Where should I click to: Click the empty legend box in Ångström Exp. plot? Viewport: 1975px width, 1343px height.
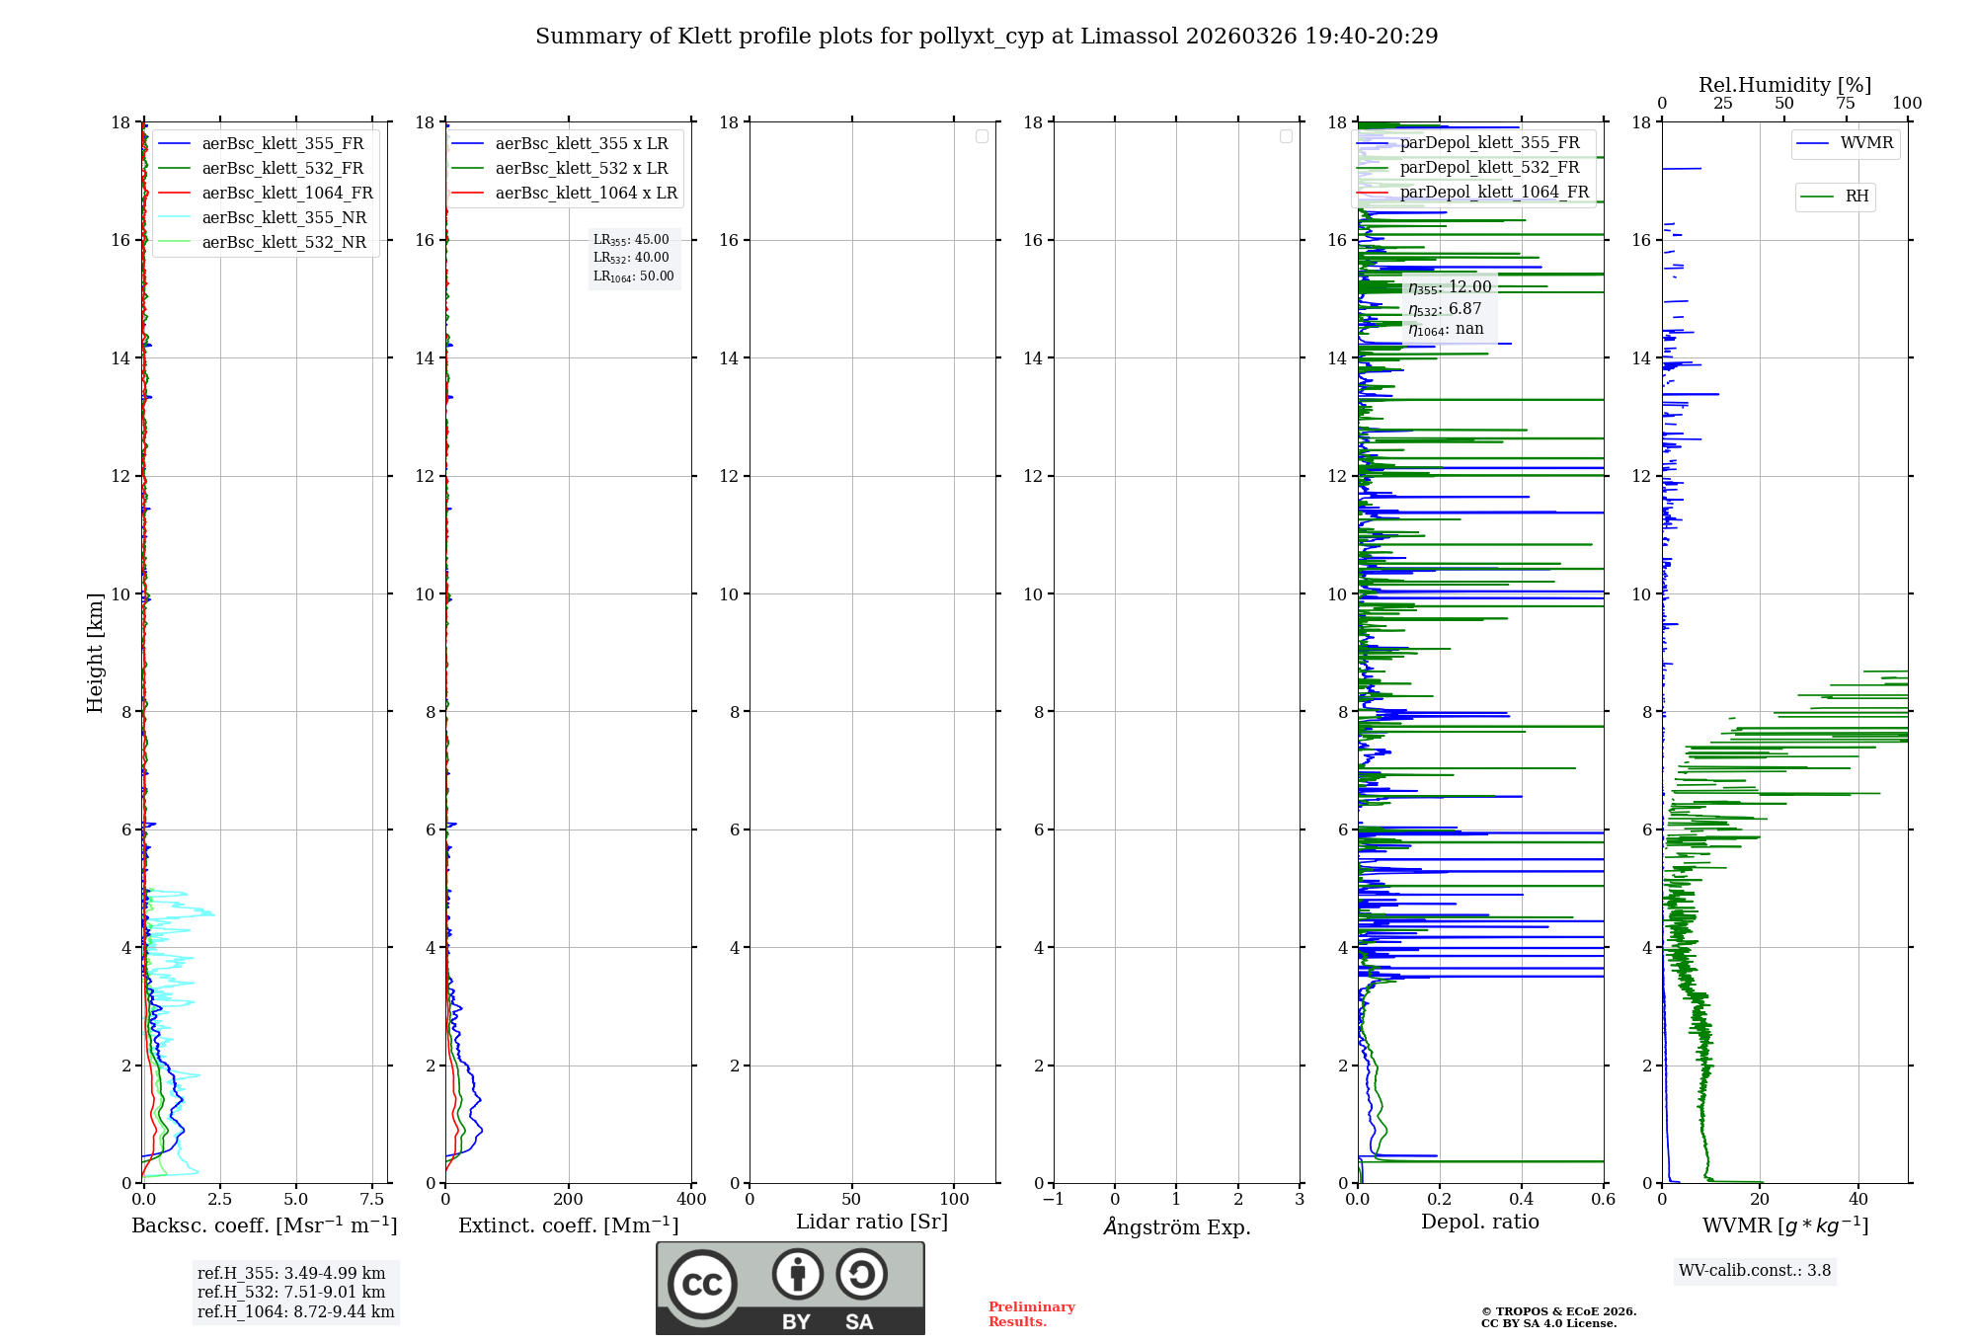[1286, 136]
